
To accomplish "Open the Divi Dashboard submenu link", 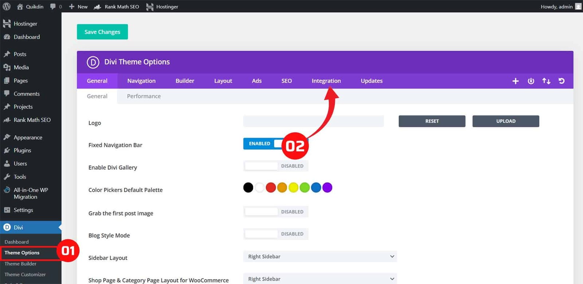I will pos(16,242).
